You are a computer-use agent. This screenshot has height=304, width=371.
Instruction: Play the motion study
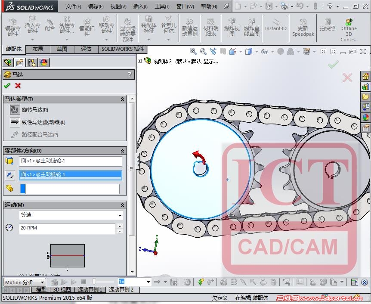pos(74,282)
